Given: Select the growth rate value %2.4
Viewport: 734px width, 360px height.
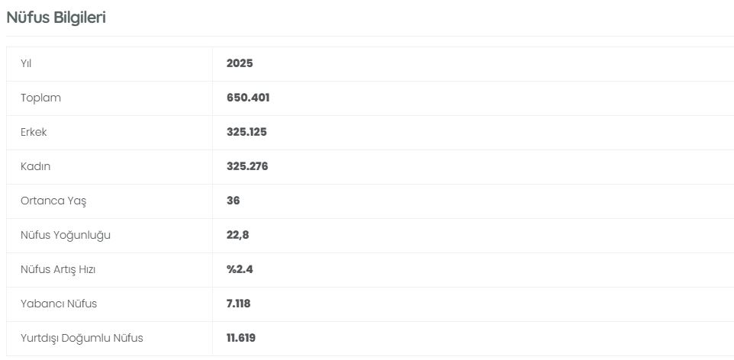Looking at the screenshot, I should [240, 269].
